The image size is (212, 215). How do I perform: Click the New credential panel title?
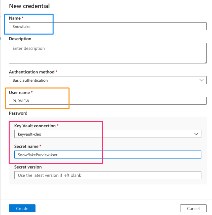(29, 6)
